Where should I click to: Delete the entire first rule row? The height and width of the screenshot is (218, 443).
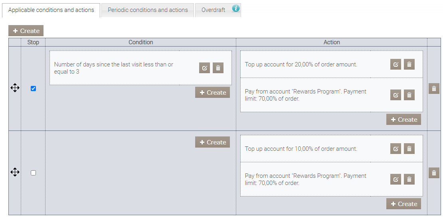point(434,88)
